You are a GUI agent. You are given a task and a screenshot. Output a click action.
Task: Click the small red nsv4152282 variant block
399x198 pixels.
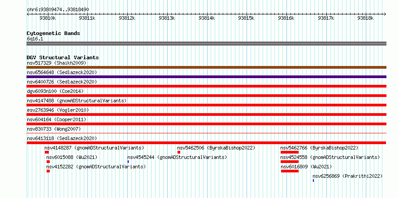point(48,171)
